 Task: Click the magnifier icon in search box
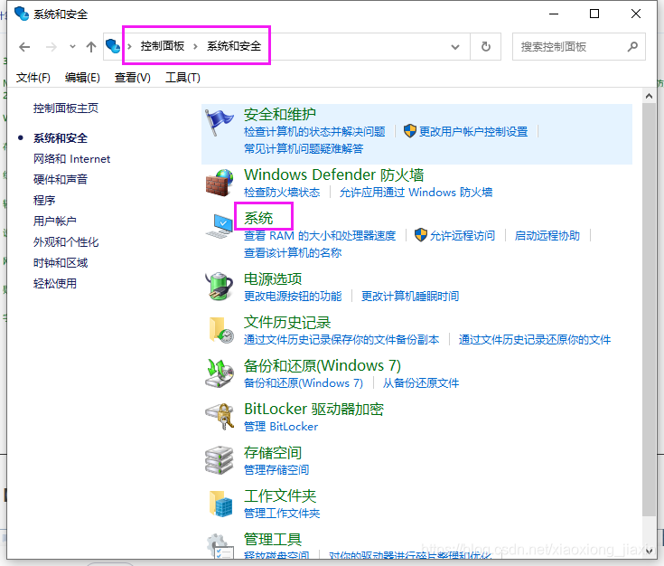[x=632, y=46]
